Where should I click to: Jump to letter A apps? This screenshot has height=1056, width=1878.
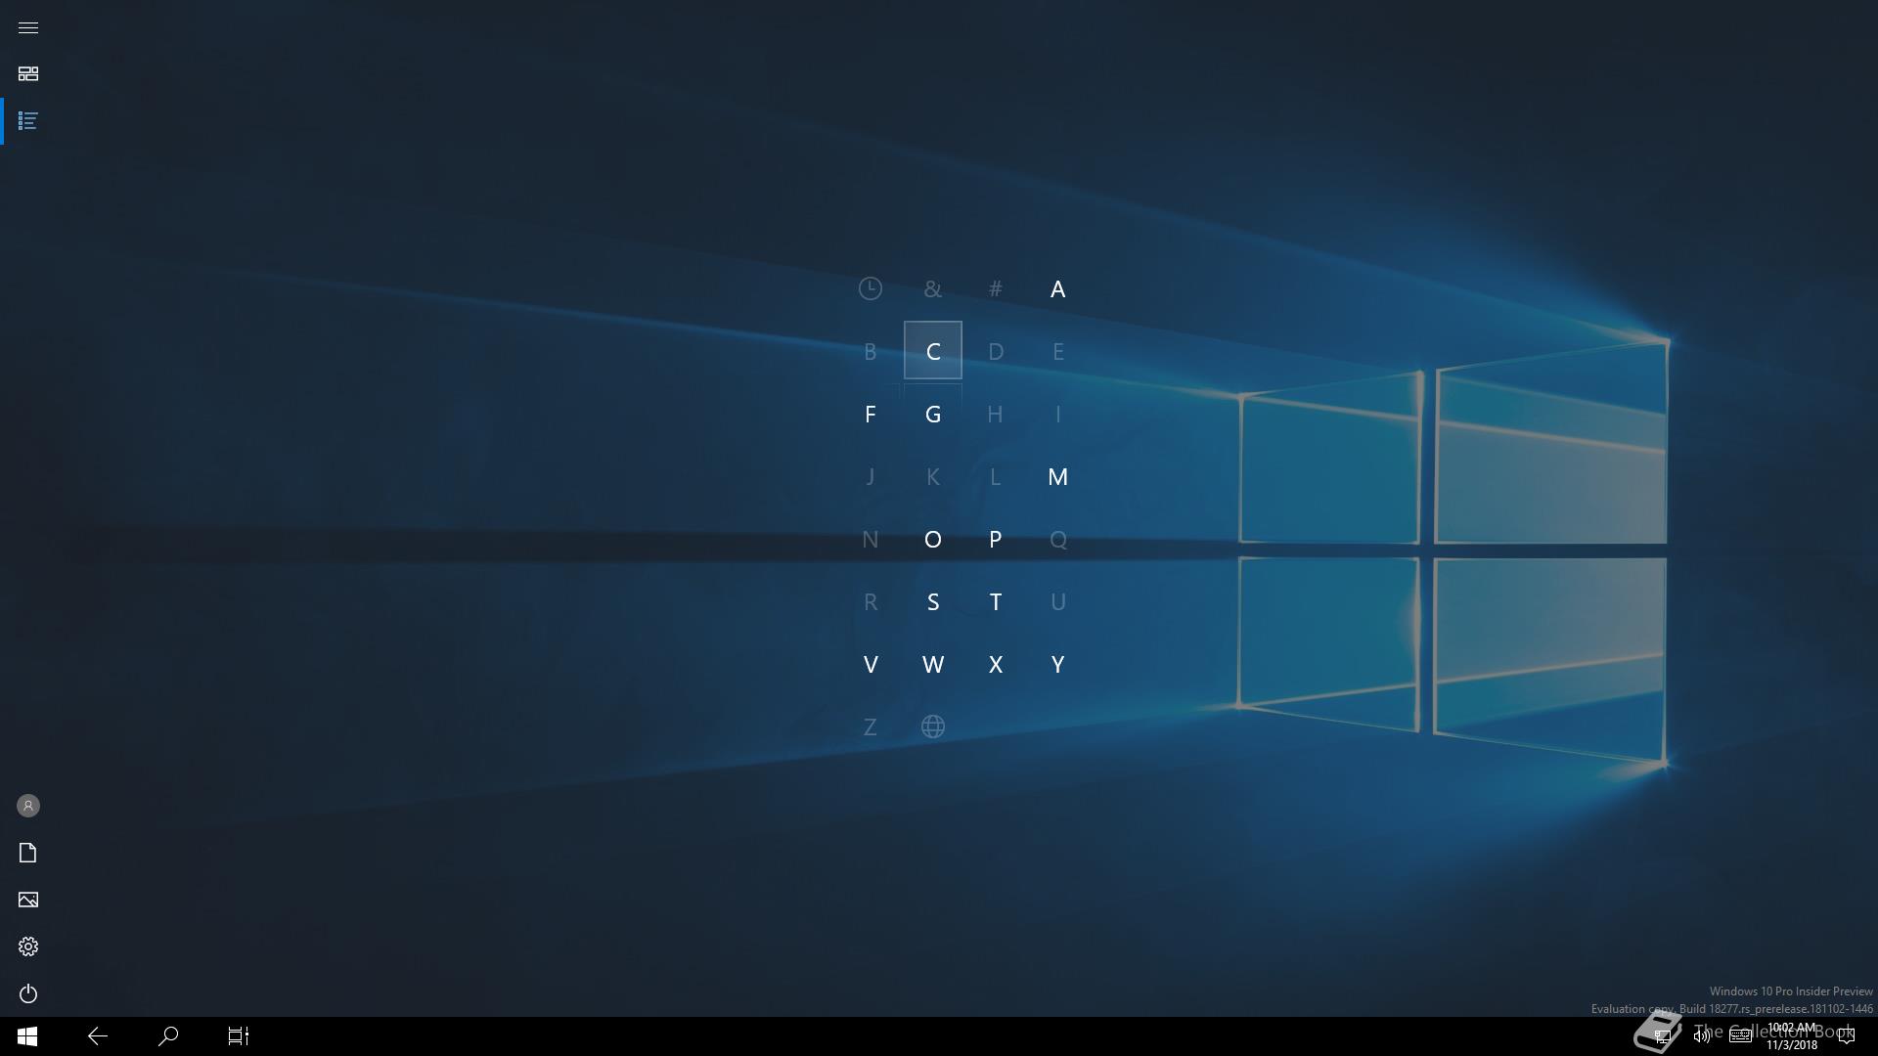[1057, 288]
